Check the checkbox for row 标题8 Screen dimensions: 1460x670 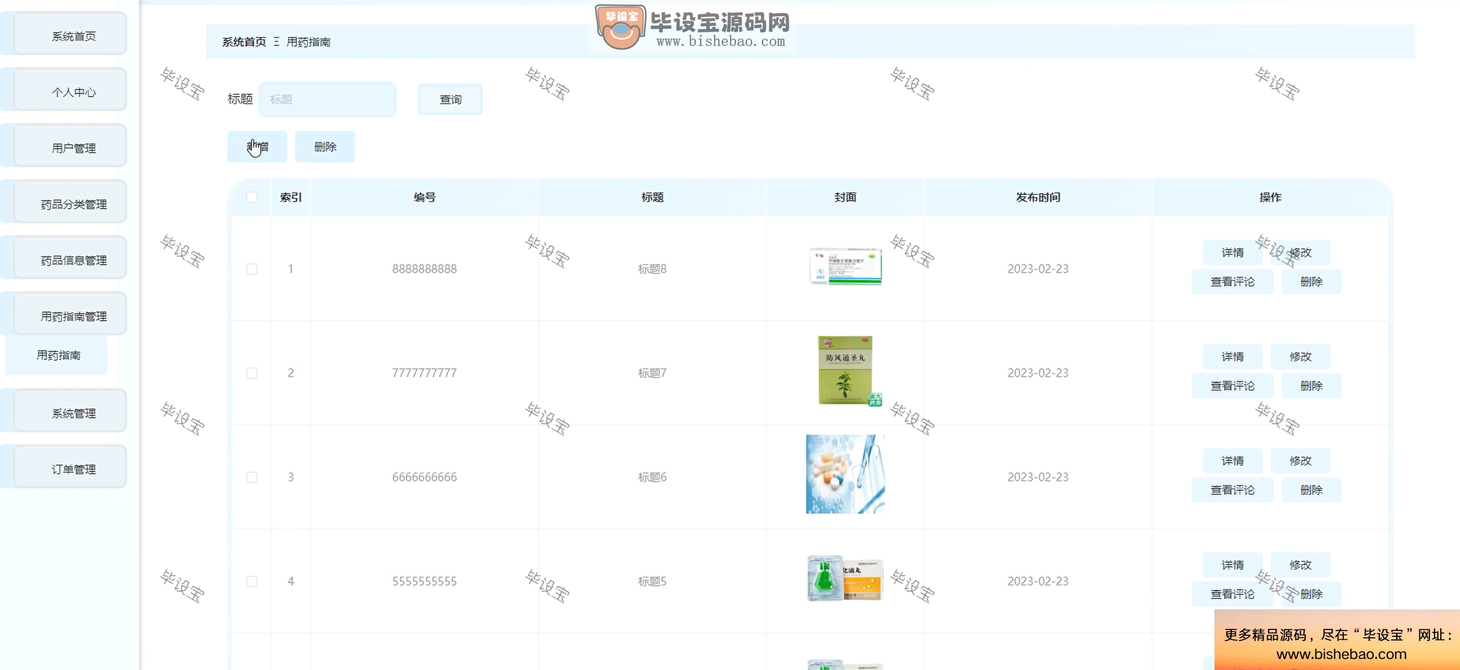coord(252,269)
